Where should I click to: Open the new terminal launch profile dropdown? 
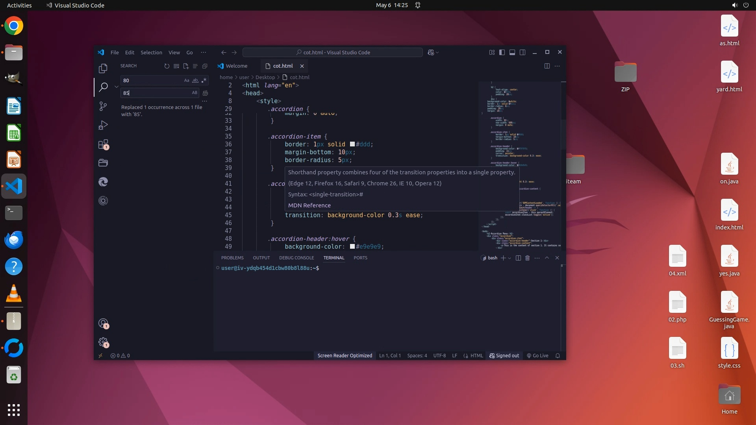click(510, 258)
